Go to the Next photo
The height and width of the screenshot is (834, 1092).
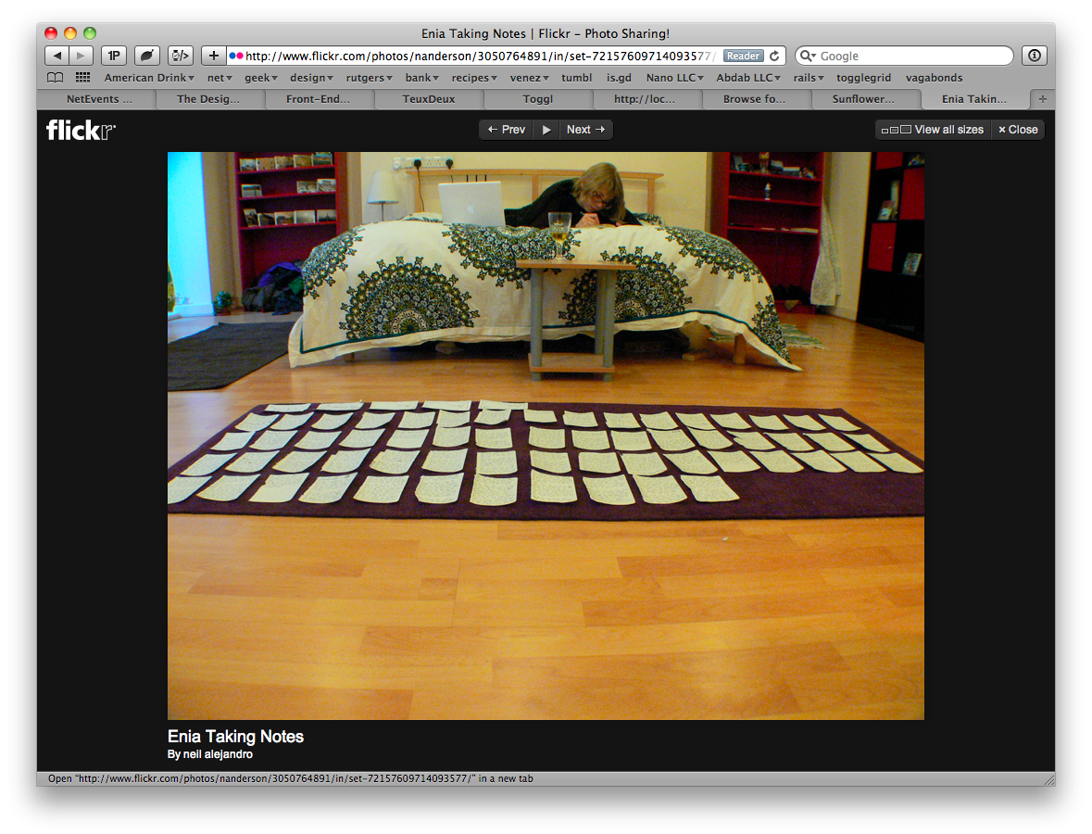pyautogui.click(x=585, y=130)
